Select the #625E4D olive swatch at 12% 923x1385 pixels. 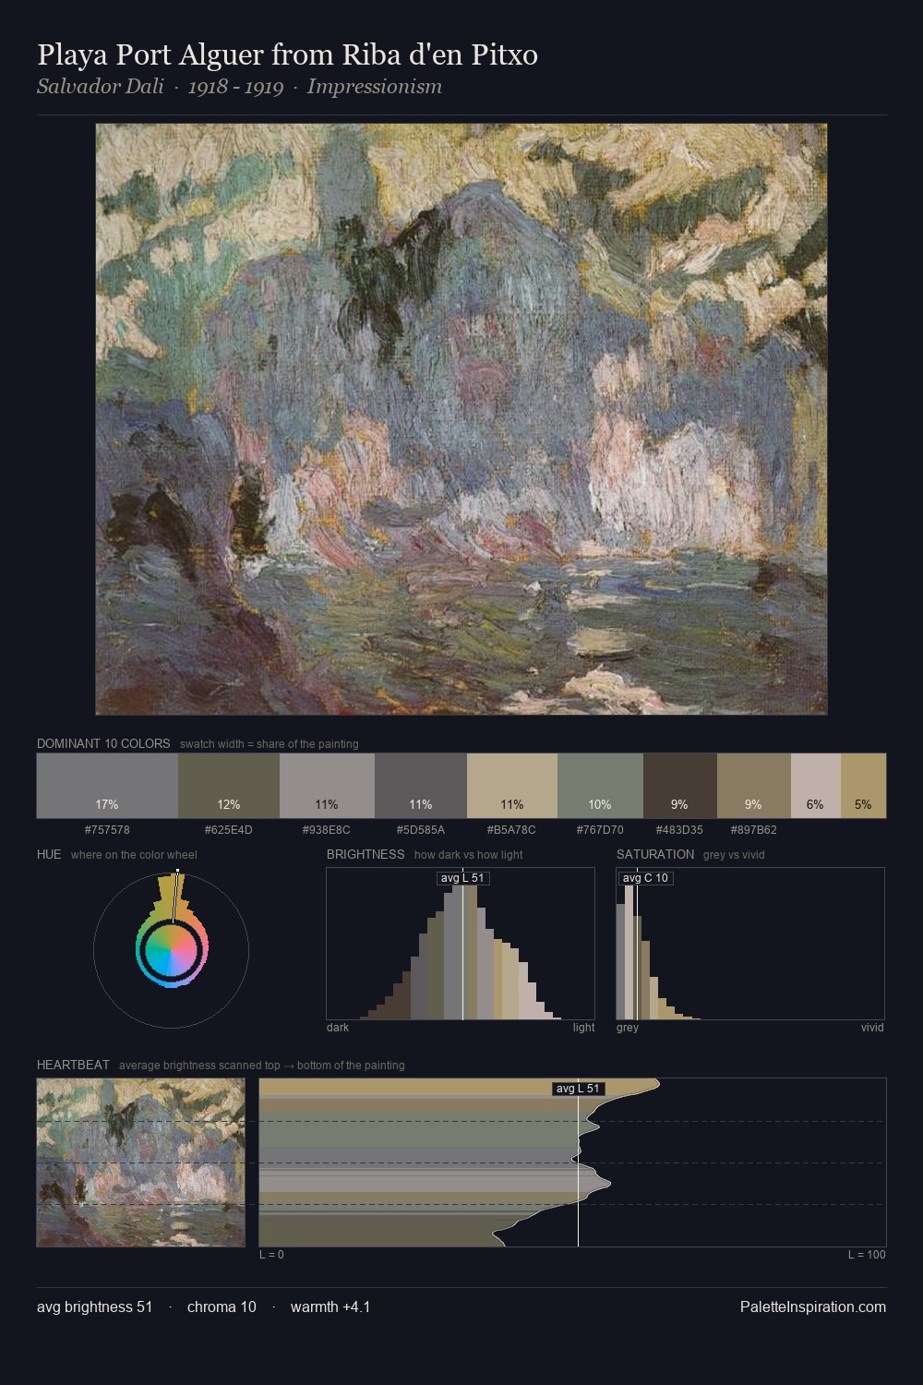(x=229, y=786)
